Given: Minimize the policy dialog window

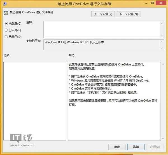Looking at the screenshot, I should click(146, 3).
